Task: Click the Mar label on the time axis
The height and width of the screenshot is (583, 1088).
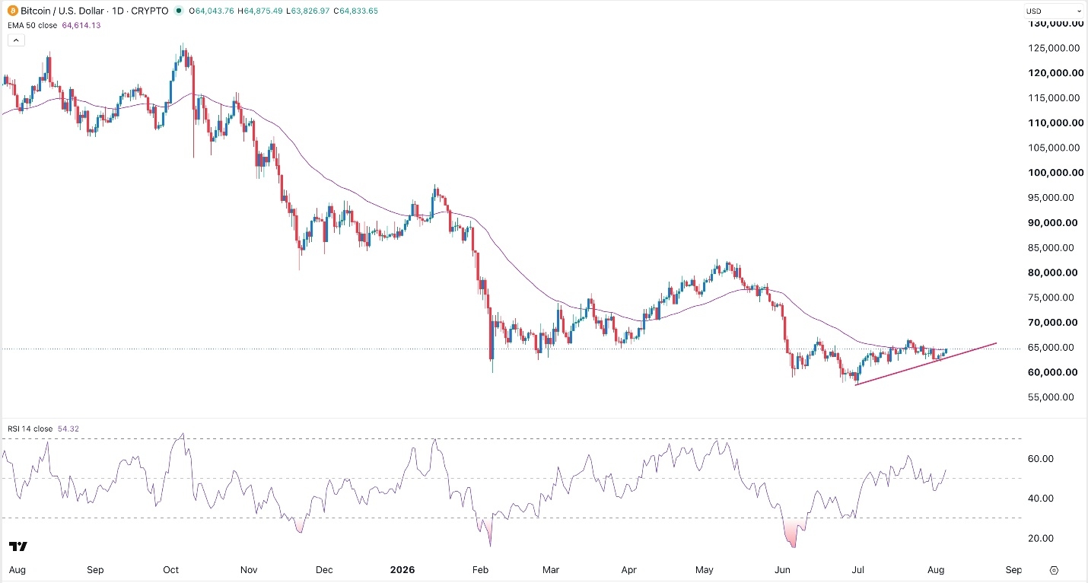Action: point(551,569)
